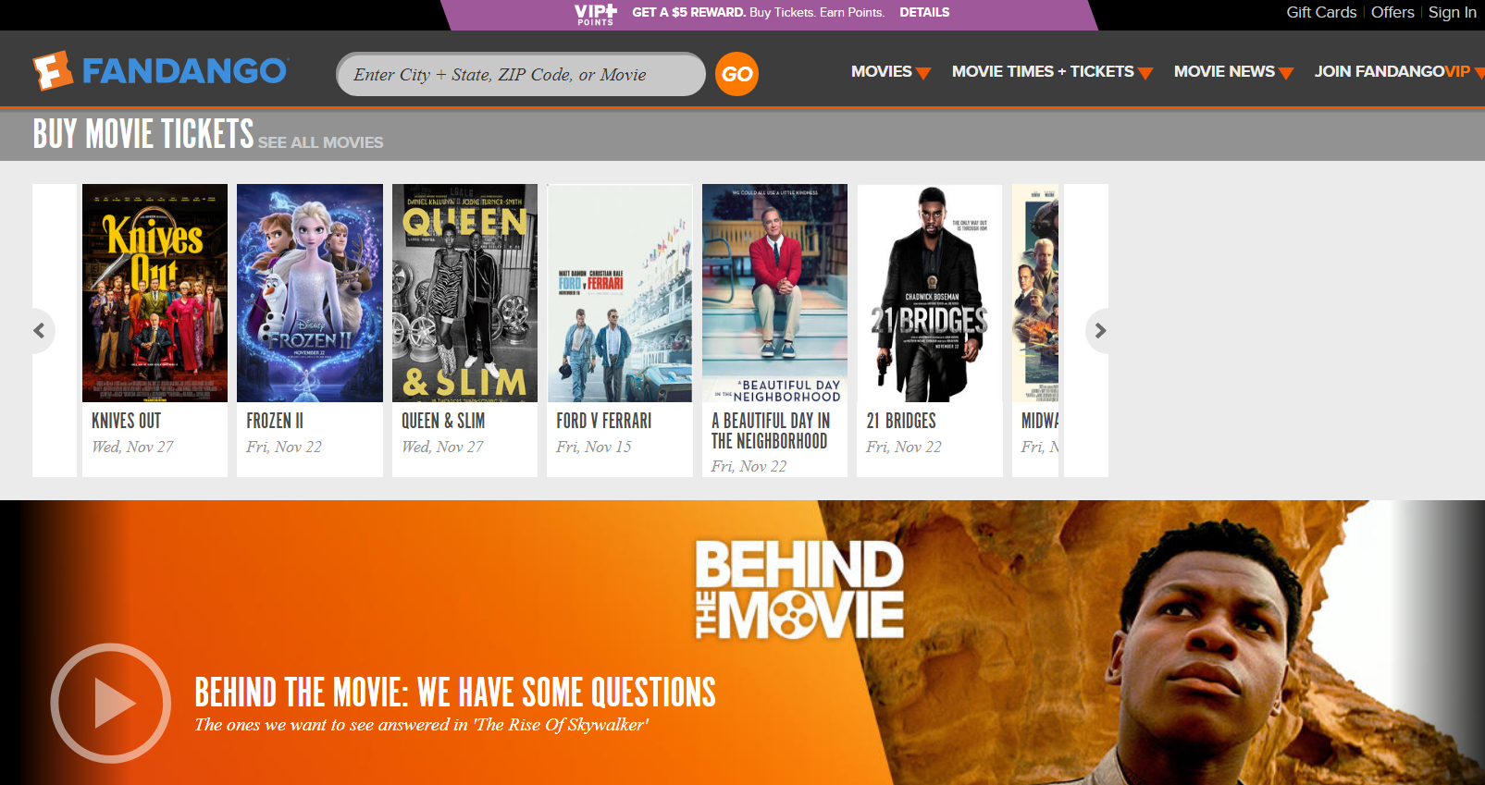
Task: Open the Gift Cards link
Action: (x=1320, y=12)
